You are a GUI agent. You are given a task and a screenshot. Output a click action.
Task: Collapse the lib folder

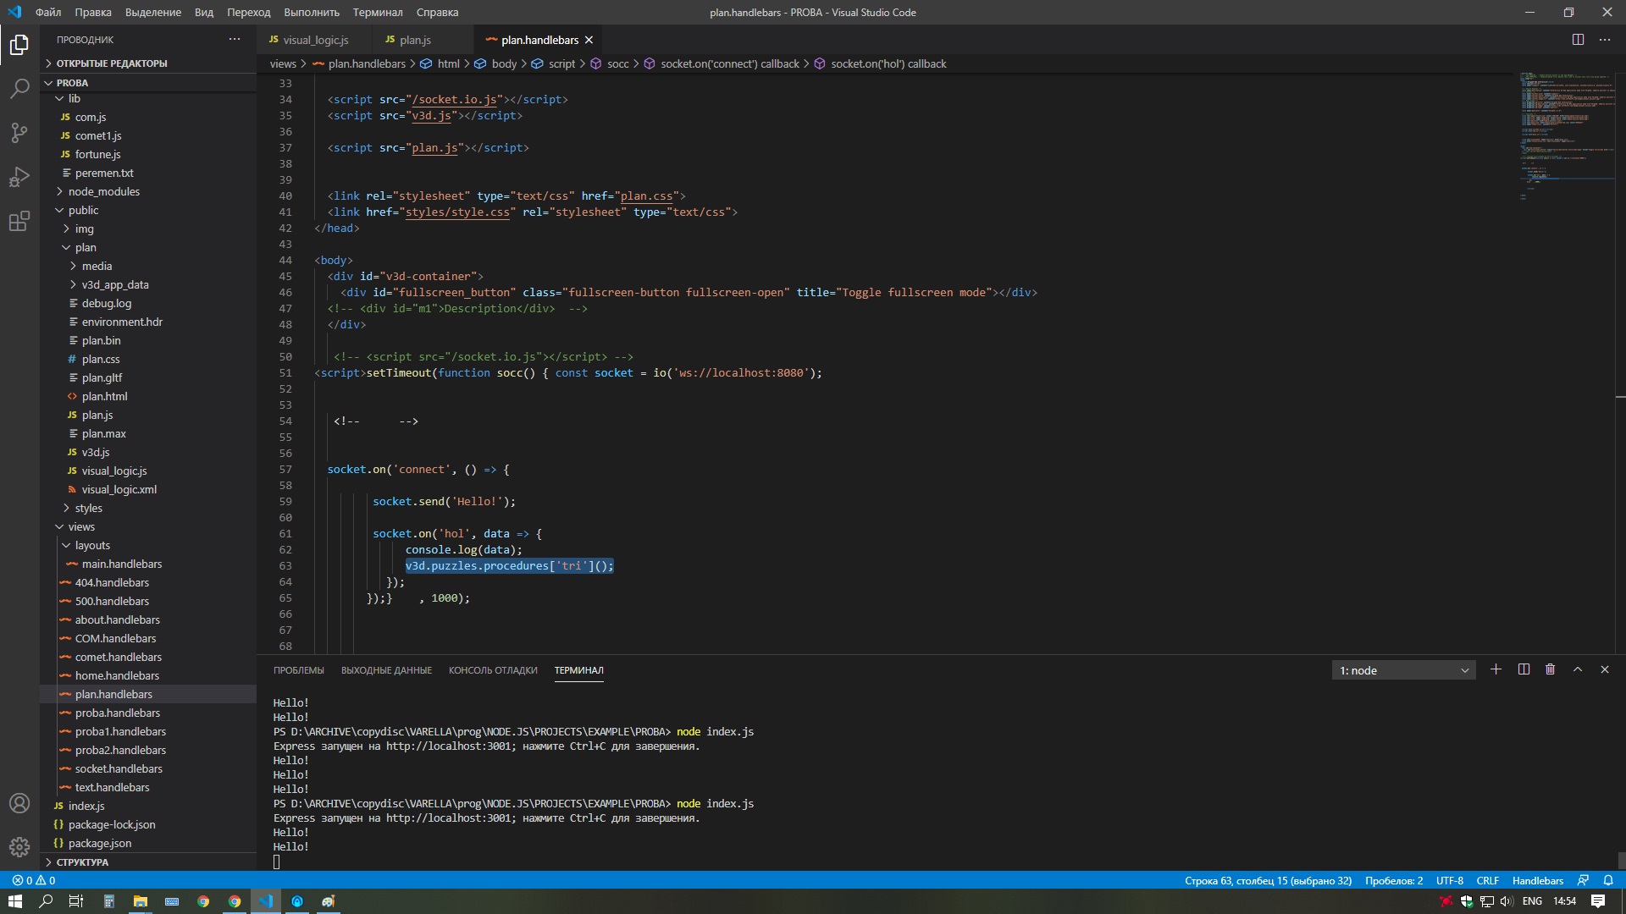click(148, 98)
